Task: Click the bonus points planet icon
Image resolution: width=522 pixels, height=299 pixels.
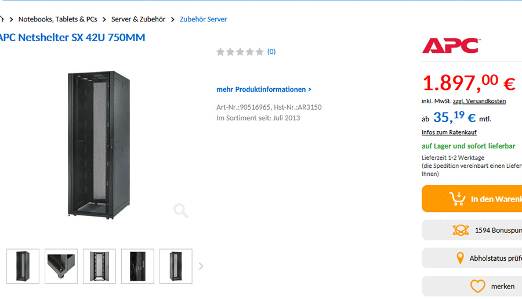Action: click(x=461, y=230)
